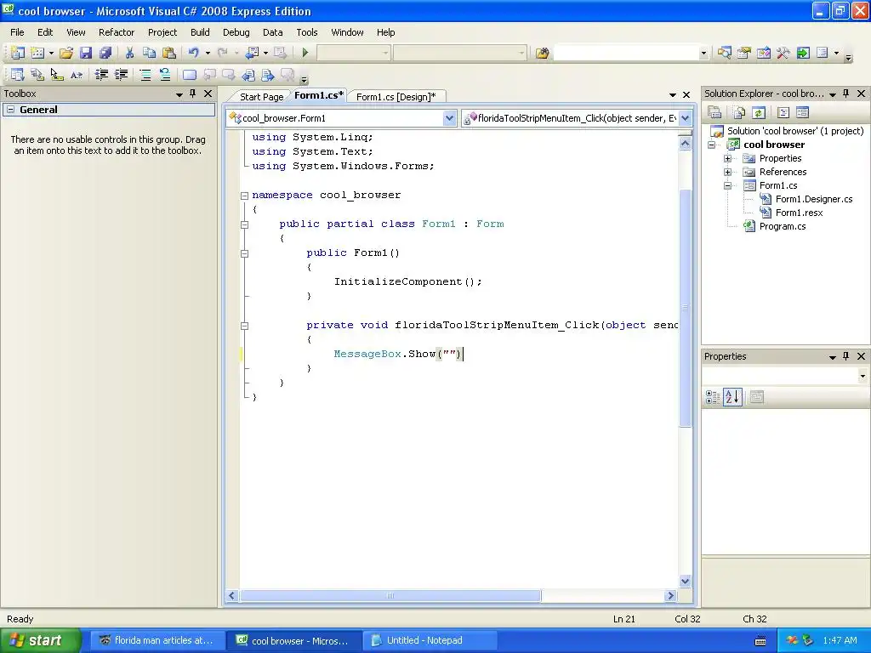
Task: Click Display an Object Member List icon
Action: (x=17, y=75)
